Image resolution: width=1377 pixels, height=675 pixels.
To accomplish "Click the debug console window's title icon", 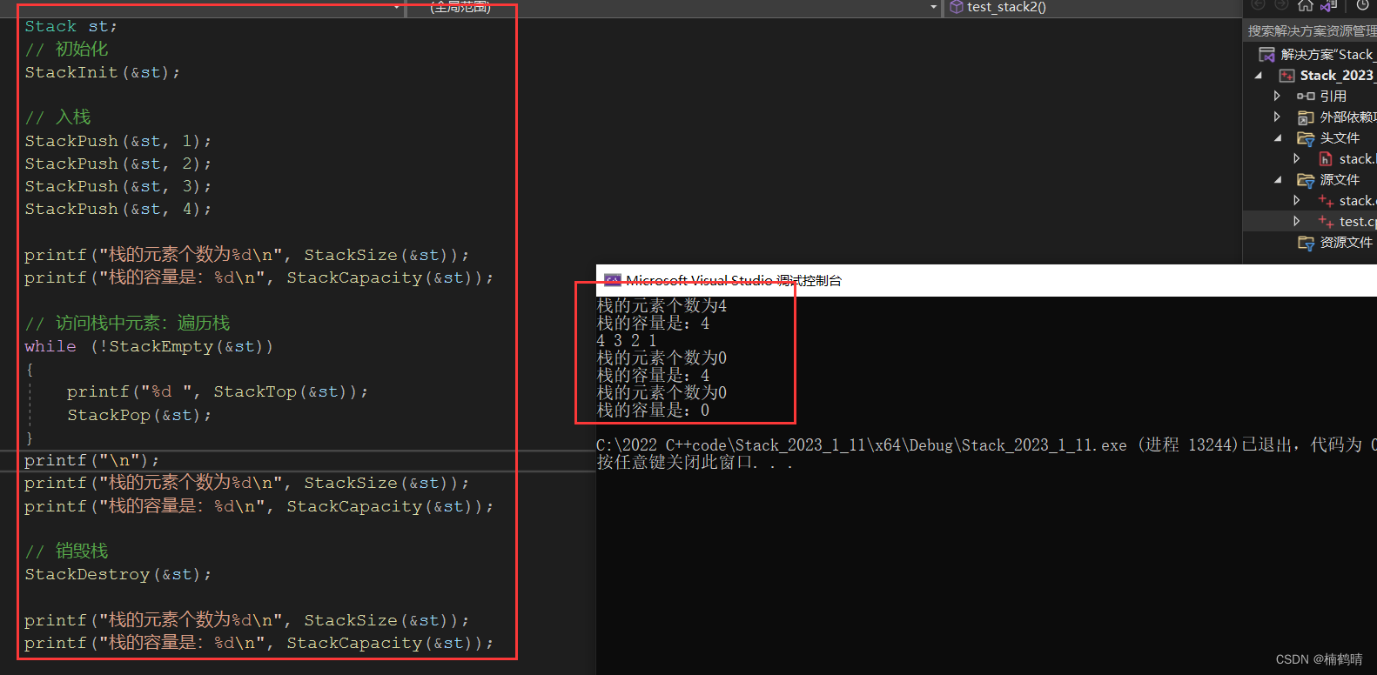I will point(613,280).
